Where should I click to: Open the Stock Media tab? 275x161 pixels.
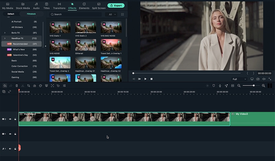point(23,6)
